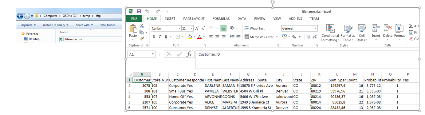Click the Redo arrow in Quick Access Toolbar
Image resolution: width=425 pixels, height=115 pixels.
coord(158,11)
